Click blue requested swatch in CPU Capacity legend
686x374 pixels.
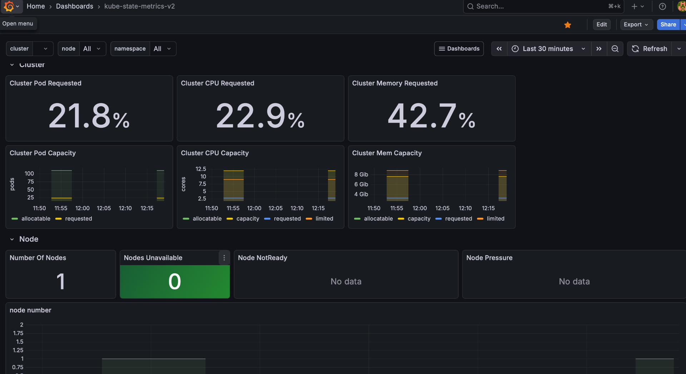(267, 219)
